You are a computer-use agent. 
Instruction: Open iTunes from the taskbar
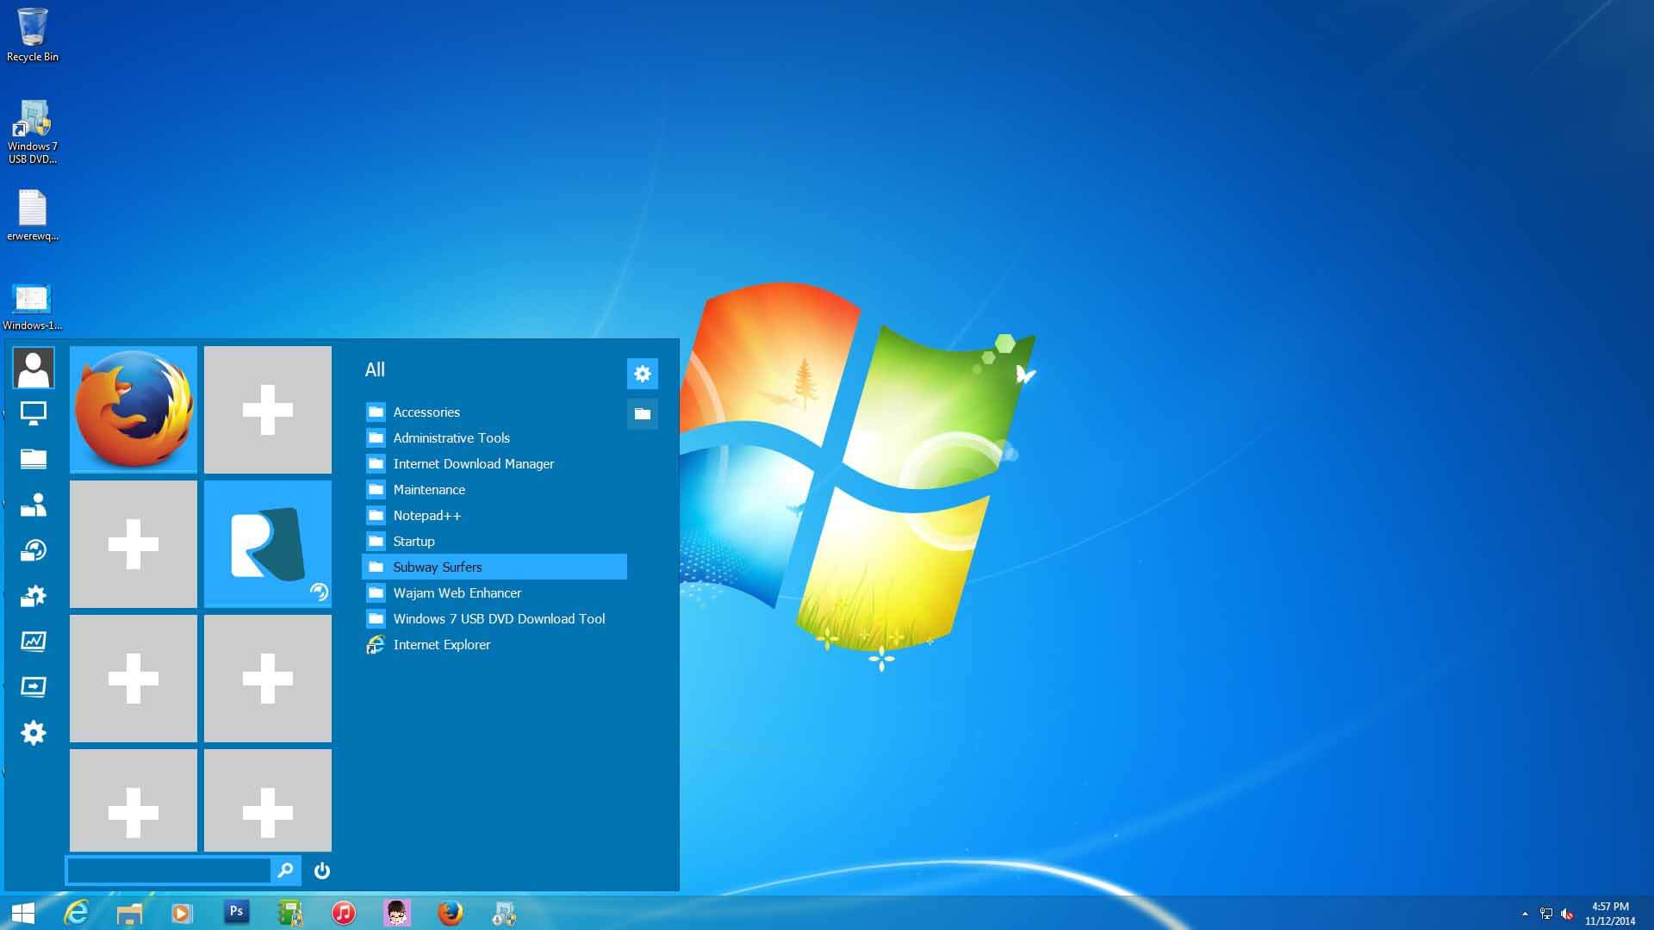(344, 913)
